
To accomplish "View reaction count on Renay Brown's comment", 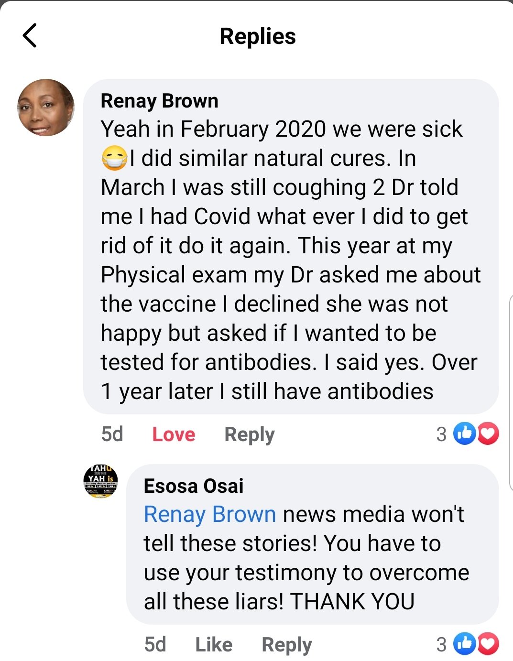I will pos(441,434).
